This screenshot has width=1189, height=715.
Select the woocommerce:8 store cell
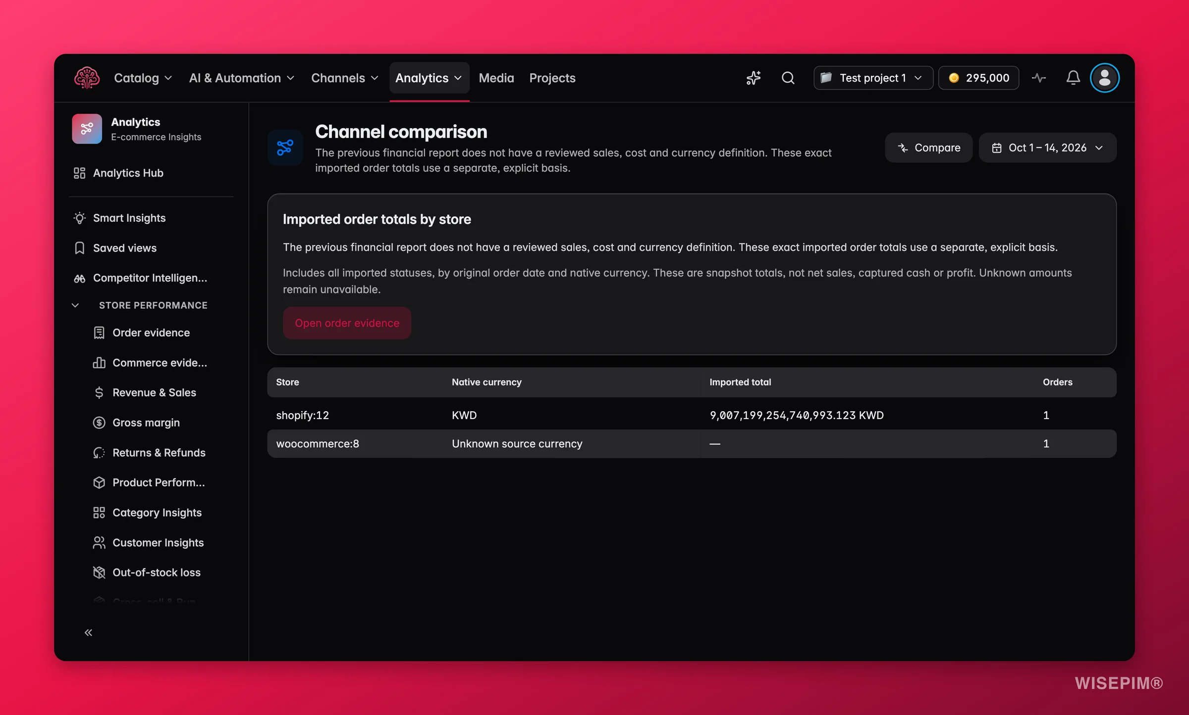(318, 443)
